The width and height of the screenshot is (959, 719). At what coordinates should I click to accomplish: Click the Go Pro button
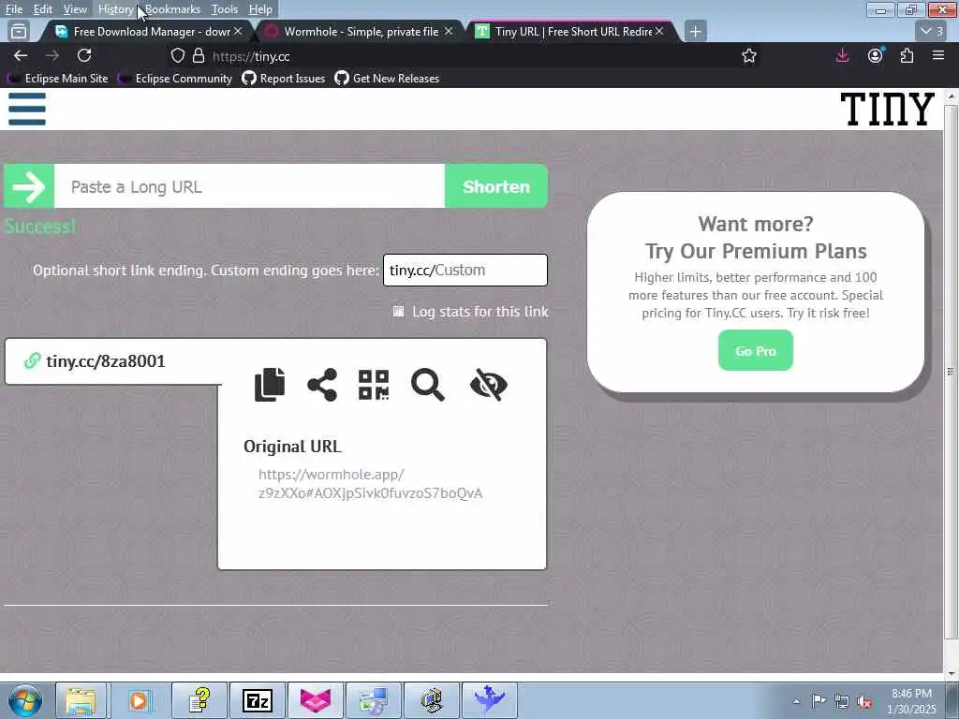(x=756, y=350)
